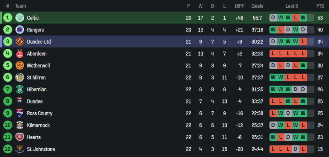Click the St Mirren club crest
Image resolution: width=329 pixels, height=157 pixels.
pos(20,78)
